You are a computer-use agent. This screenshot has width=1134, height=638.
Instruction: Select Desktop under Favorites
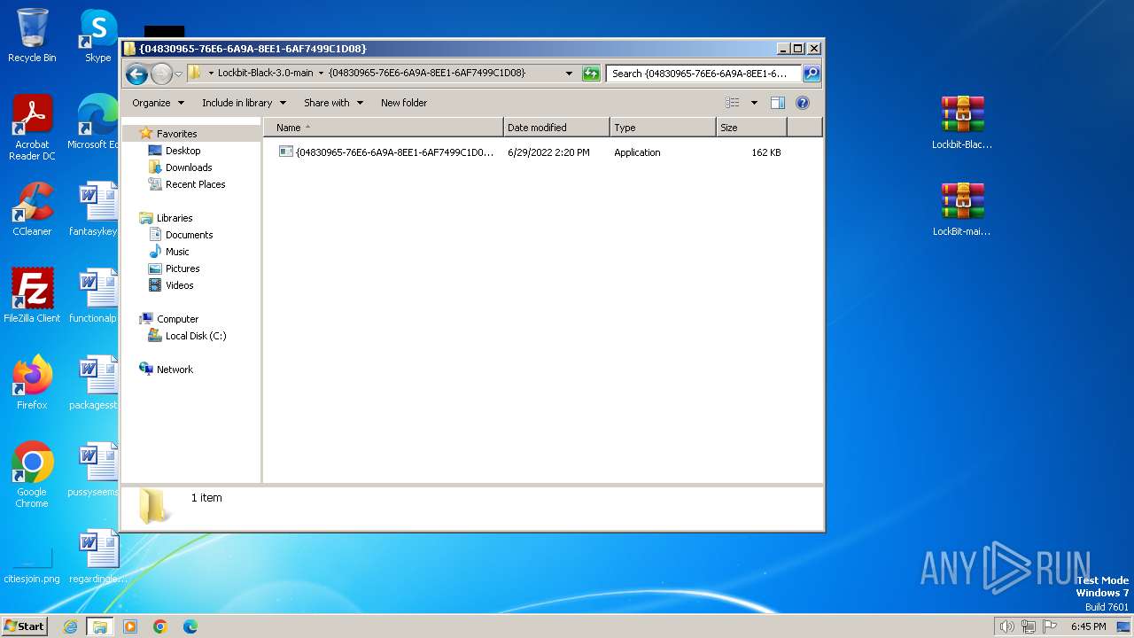pos(183,151)
